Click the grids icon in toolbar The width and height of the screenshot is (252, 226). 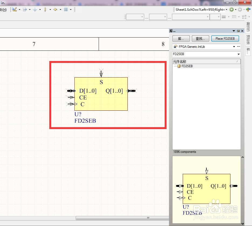66,9
